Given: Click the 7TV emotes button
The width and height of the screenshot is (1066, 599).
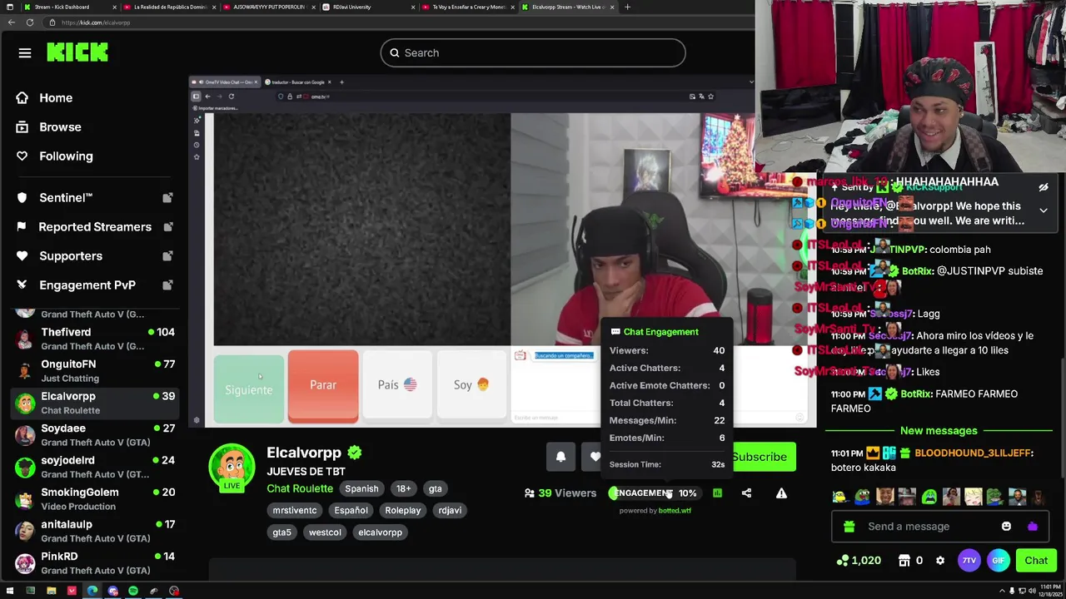Looking at the screenshot, I should coord(969,561).
